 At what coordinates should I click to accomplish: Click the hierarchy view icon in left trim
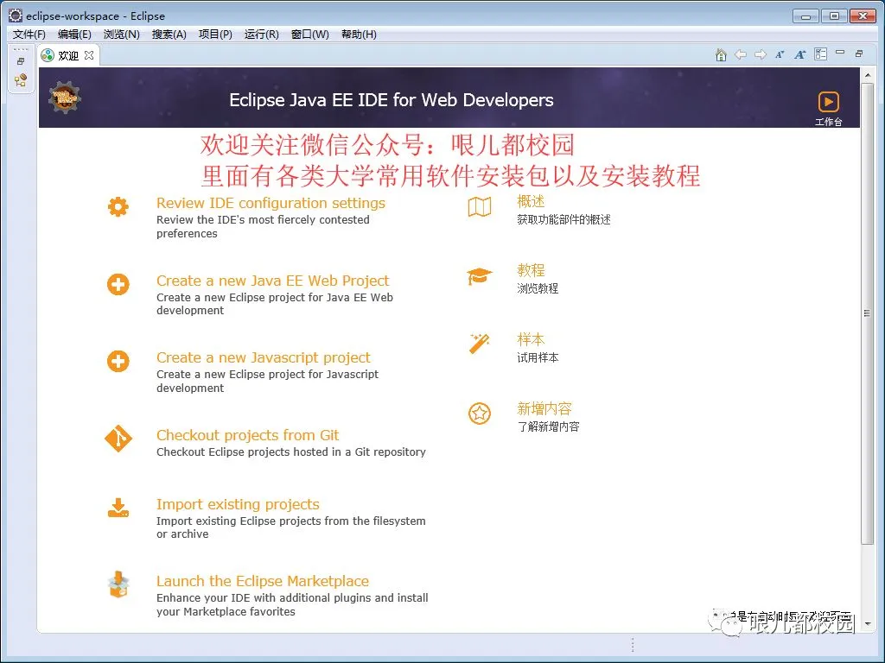(21, 80)
